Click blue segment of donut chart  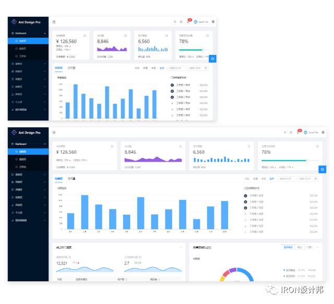click(x=247, y=274)
